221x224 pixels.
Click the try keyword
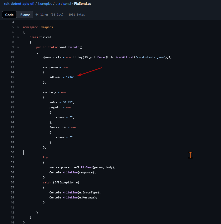45,157
